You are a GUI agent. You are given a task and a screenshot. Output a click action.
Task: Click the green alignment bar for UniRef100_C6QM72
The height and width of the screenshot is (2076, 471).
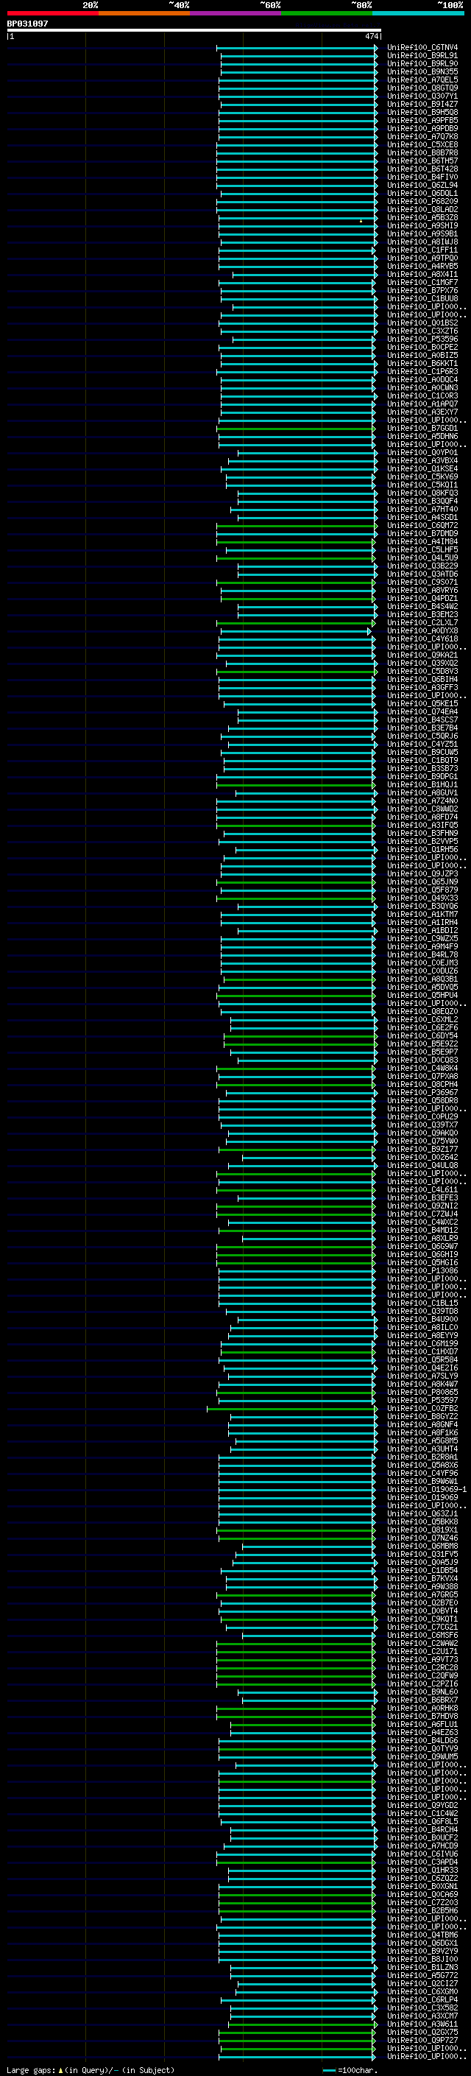pyautogui.click(x=297, y=526)
